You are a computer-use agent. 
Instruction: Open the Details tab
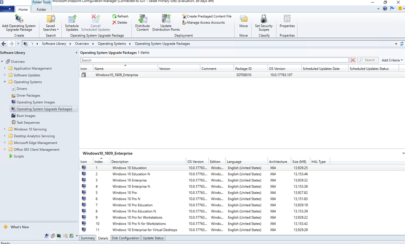(x=103, y=238)
